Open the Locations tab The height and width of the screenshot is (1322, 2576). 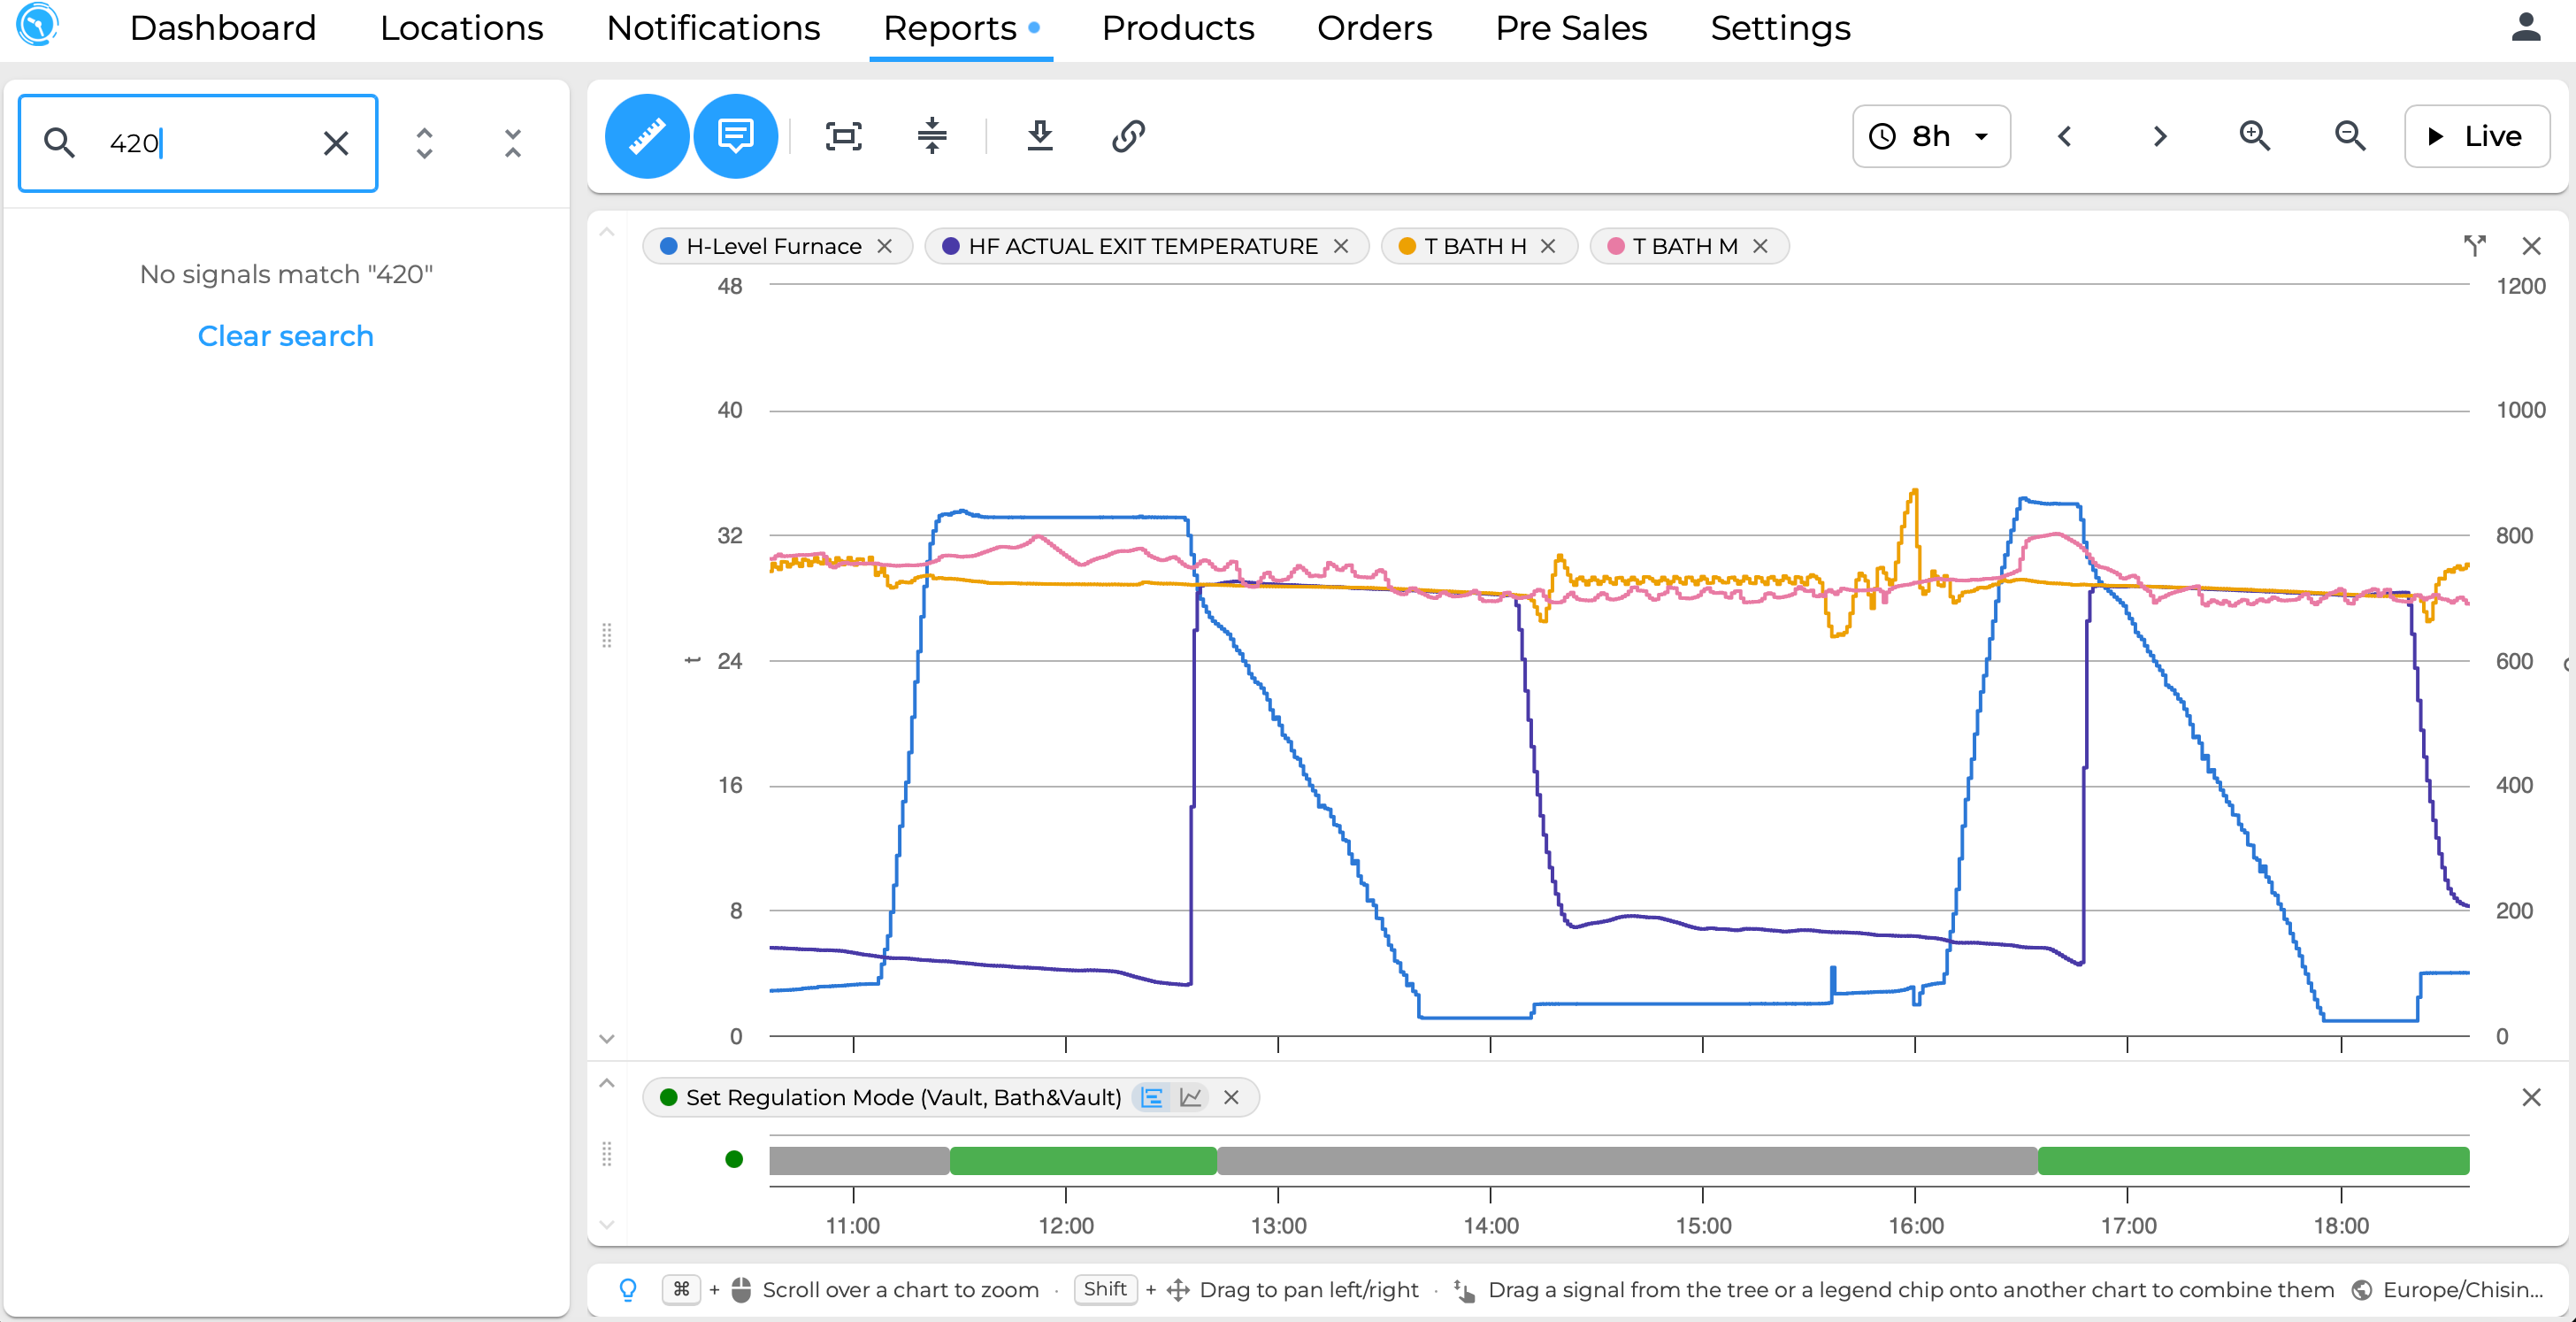click(461, 28)
